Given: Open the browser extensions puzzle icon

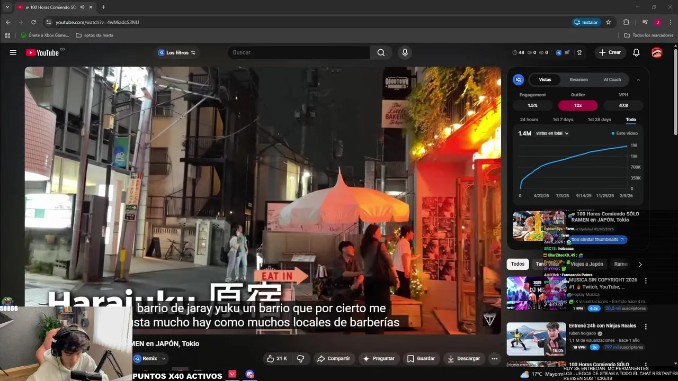Looking at the screenshot, I should click(626, 22).
